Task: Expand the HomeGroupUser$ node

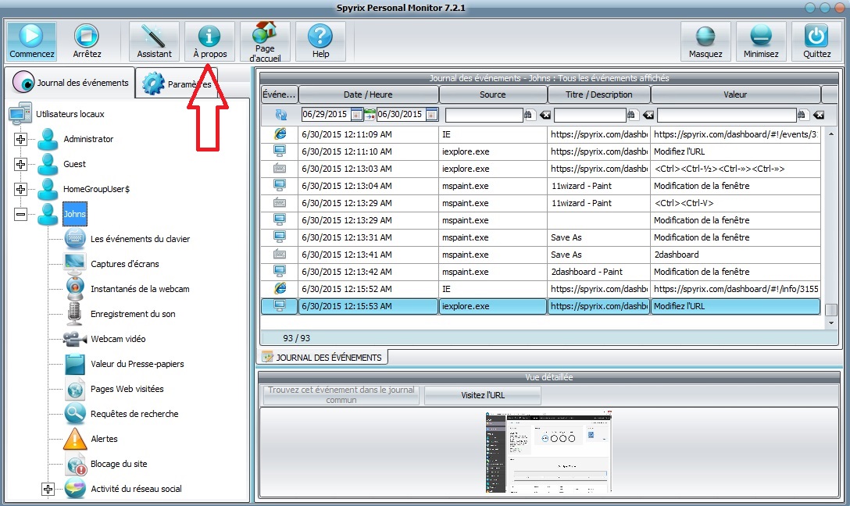Action: pos(20,189)
